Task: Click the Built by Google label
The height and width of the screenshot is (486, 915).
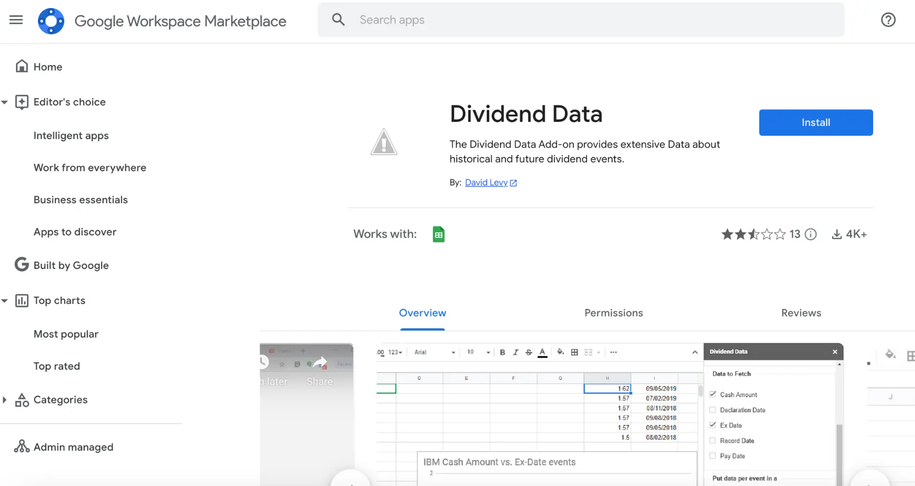Action: click(x=71, y=265)
